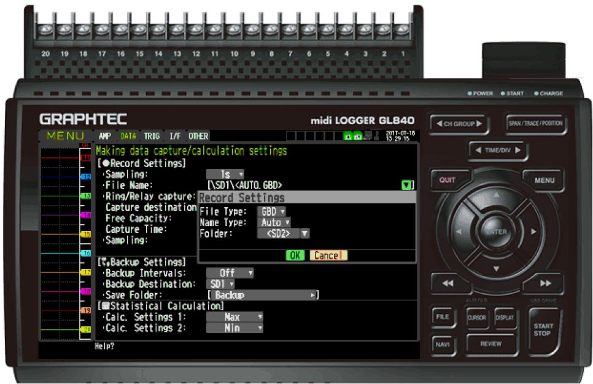
Task: Click the channel 20 marker
Action: [86, 329]
